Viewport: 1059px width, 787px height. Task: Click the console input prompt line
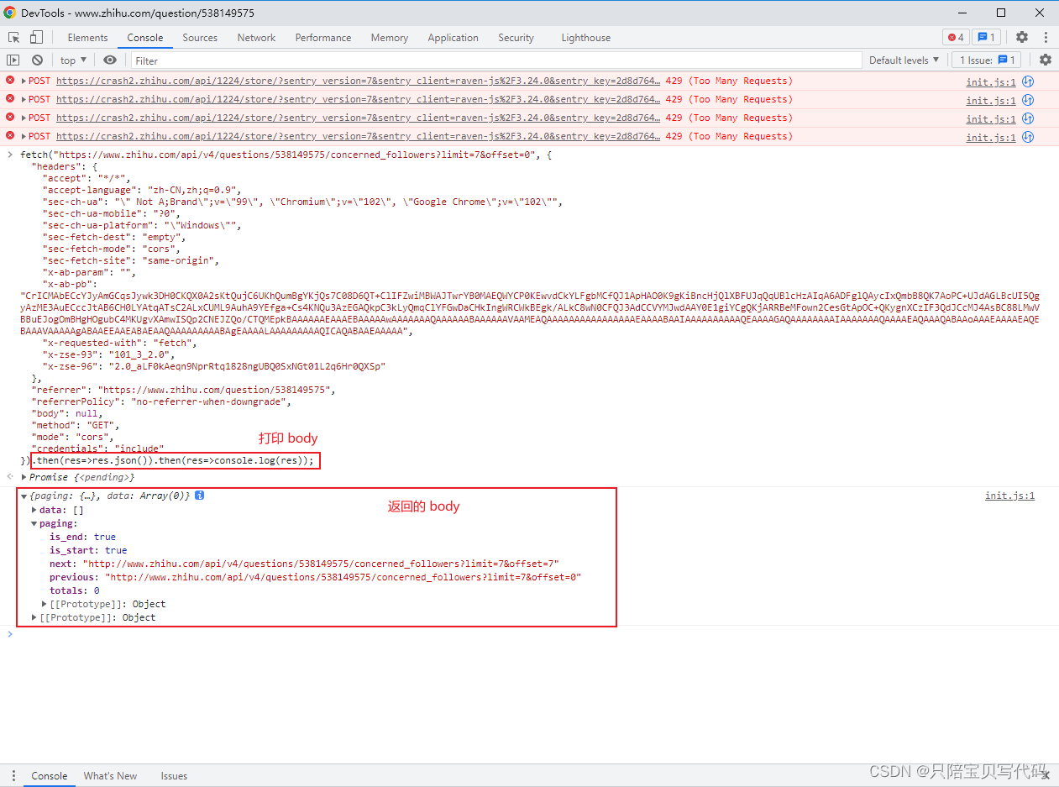click(x=529, y=634)
